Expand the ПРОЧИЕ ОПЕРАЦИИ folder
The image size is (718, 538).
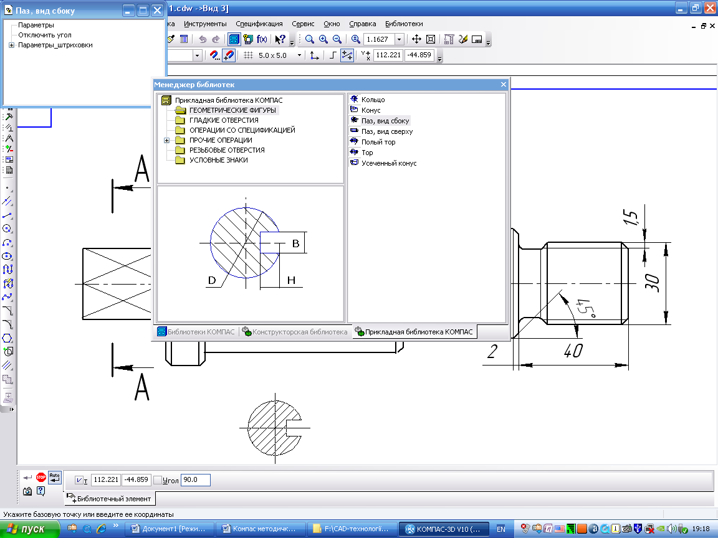click(x=167, y=140)
